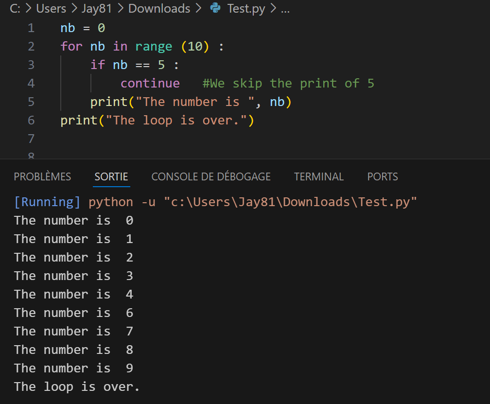490x404 pixels.
Task: Expand the Downloads breadcrumb segment
Action: pyautogui.click(x=159, y=9)
